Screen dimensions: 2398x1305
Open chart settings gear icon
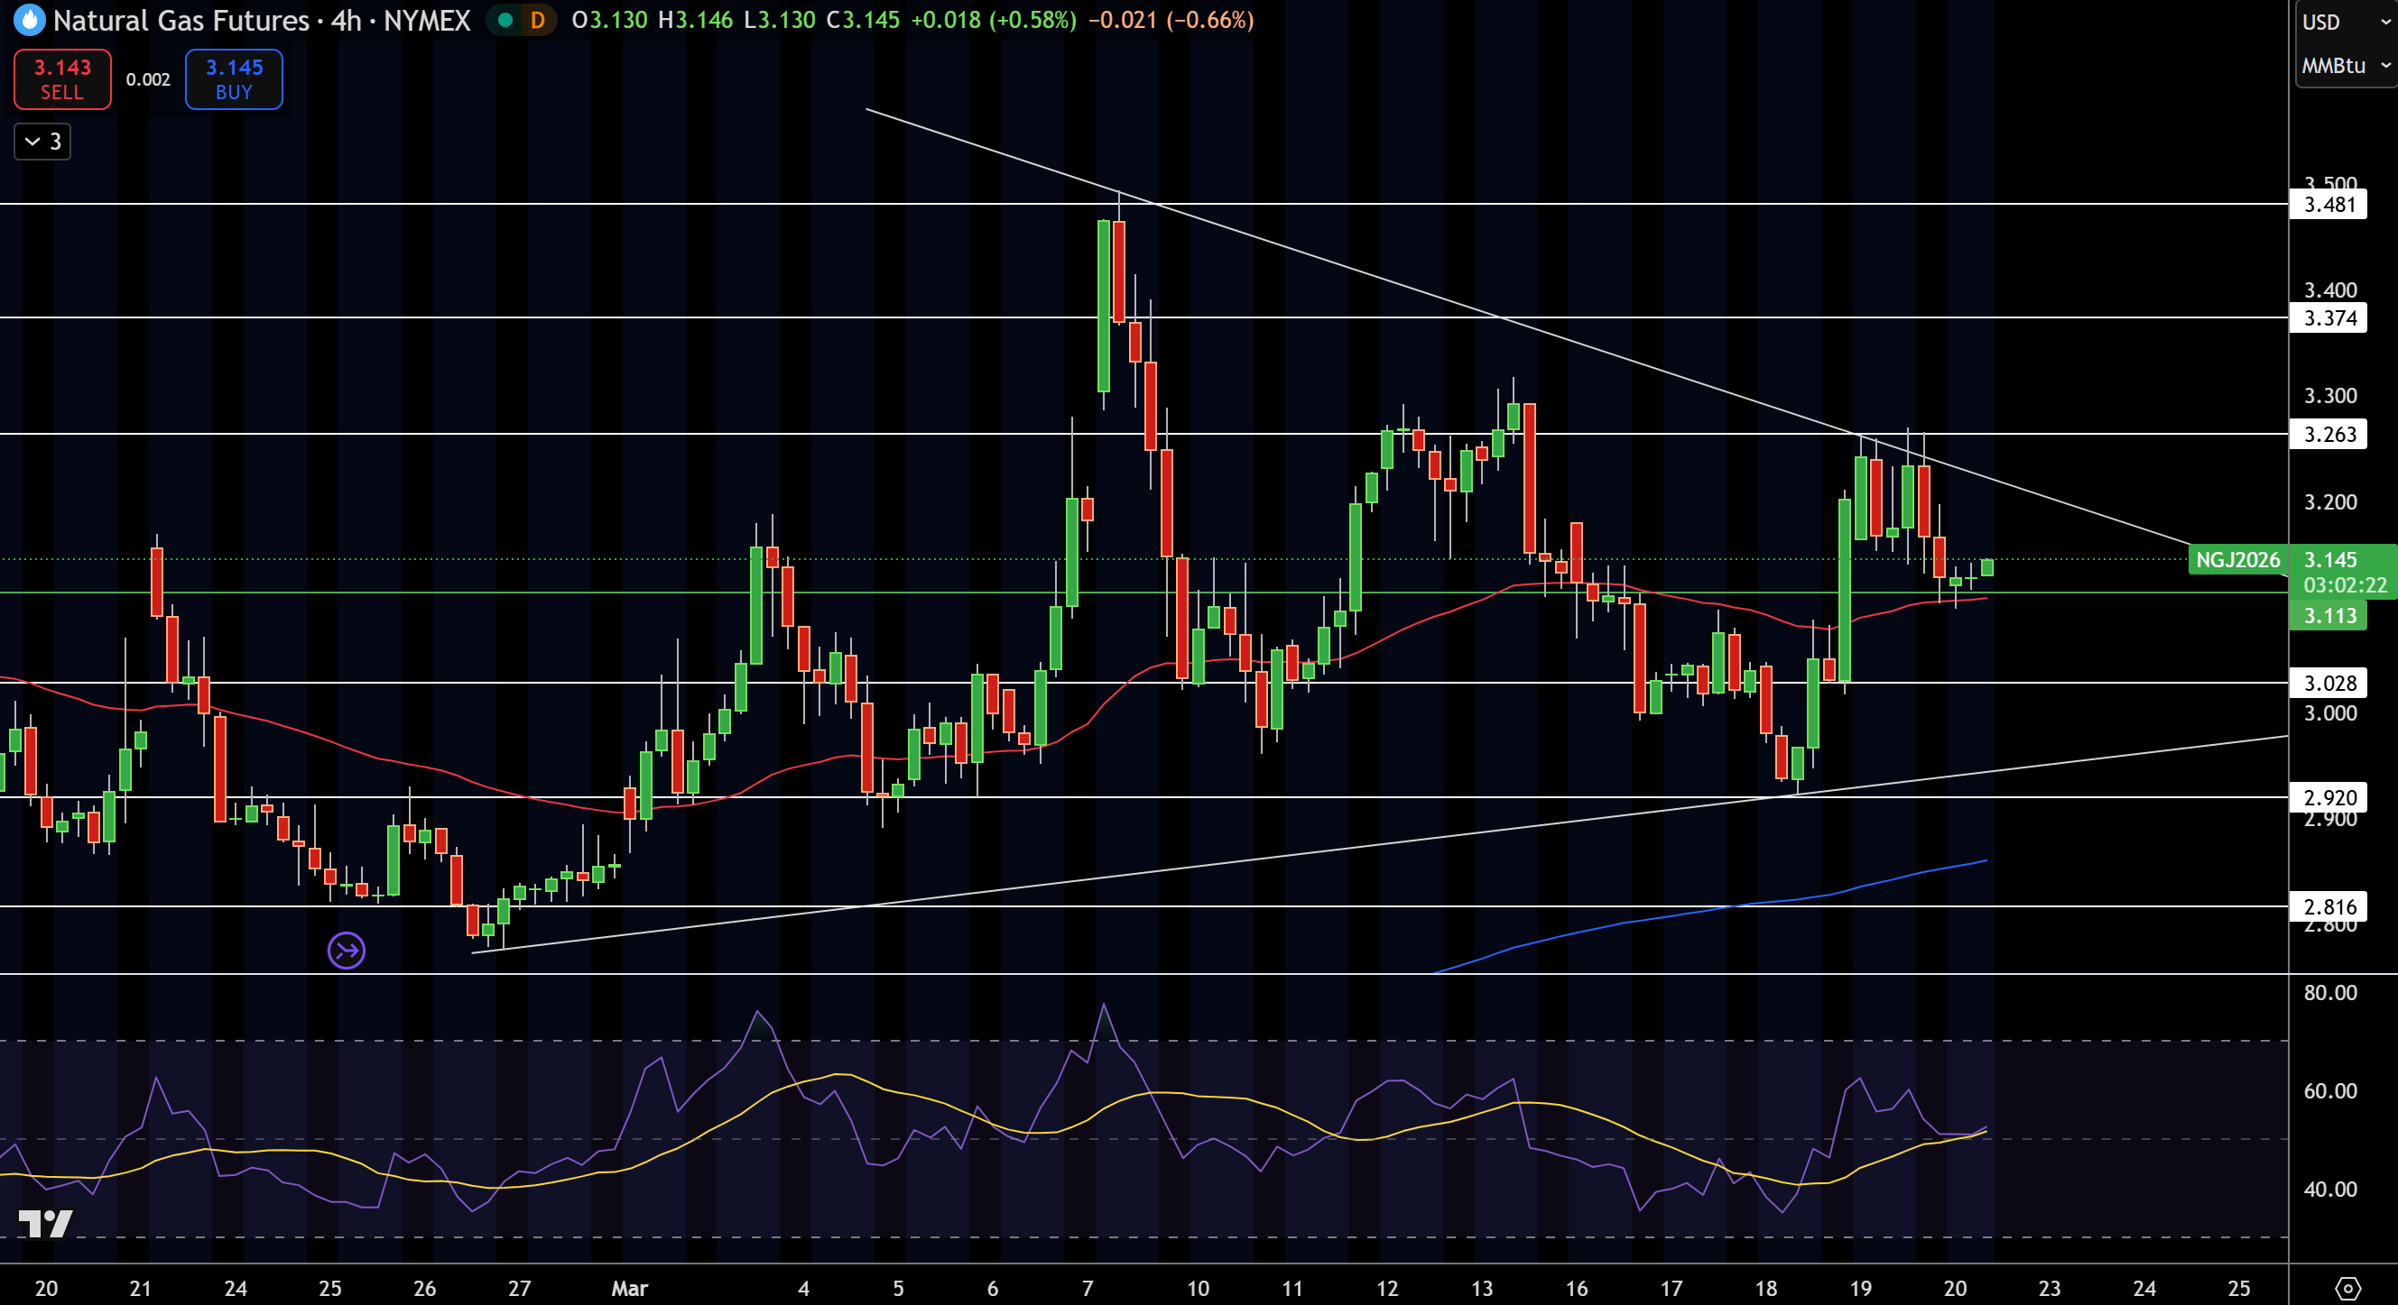[x=2347, y=1288]
